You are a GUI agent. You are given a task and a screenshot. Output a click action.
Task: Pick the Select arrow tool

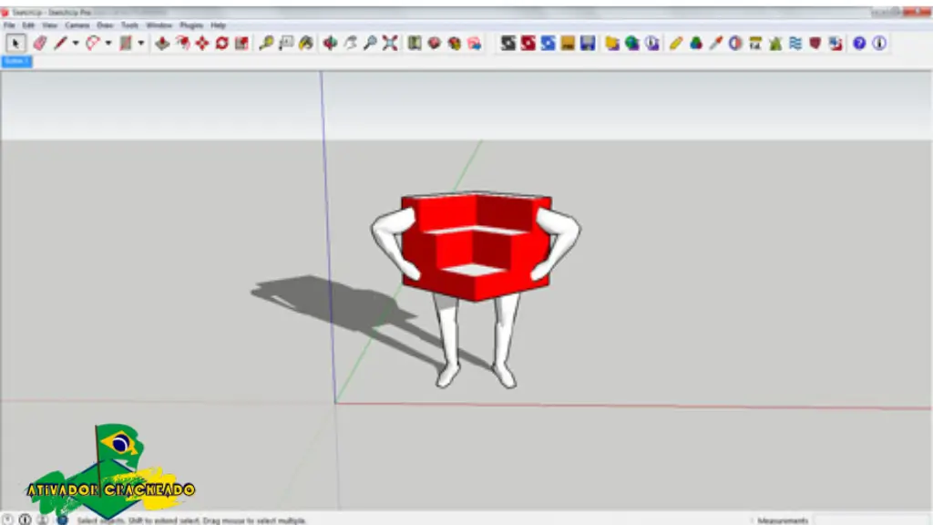(x=15, y=43)
